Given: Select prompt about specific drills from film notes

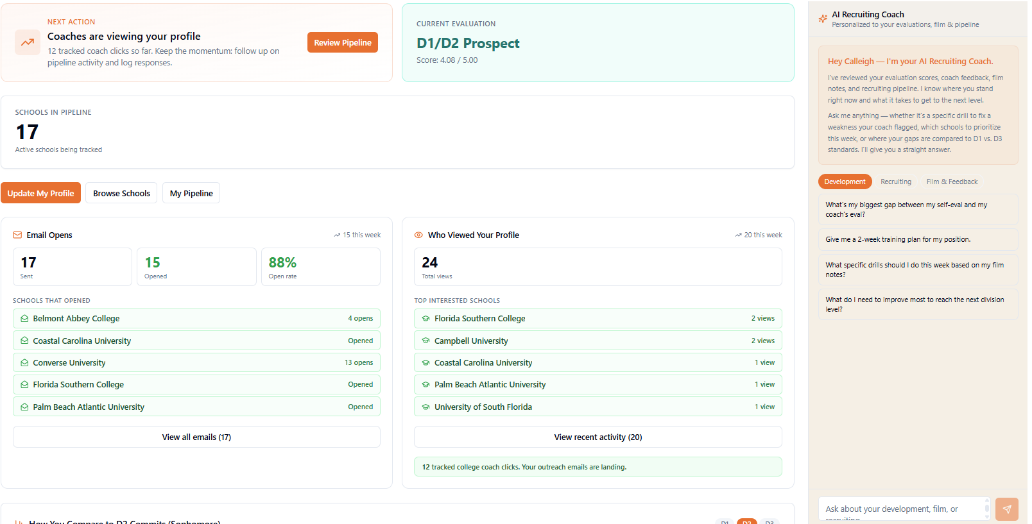Looking at the screenshot, I should (918, 270).
